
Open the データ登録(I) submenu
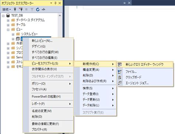coord(95,94)
